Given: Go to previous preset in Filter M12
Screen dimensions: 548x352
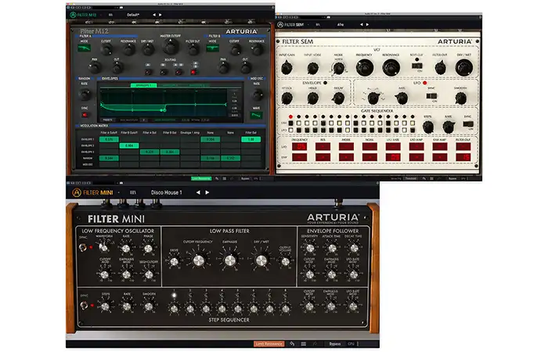Looking at the screenshot, I should (154, 15).
